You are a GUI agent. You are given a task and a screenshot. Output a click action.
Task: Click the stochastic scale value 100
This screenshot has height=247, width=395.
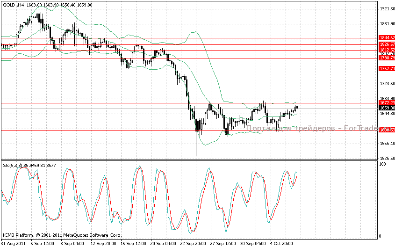382,164
